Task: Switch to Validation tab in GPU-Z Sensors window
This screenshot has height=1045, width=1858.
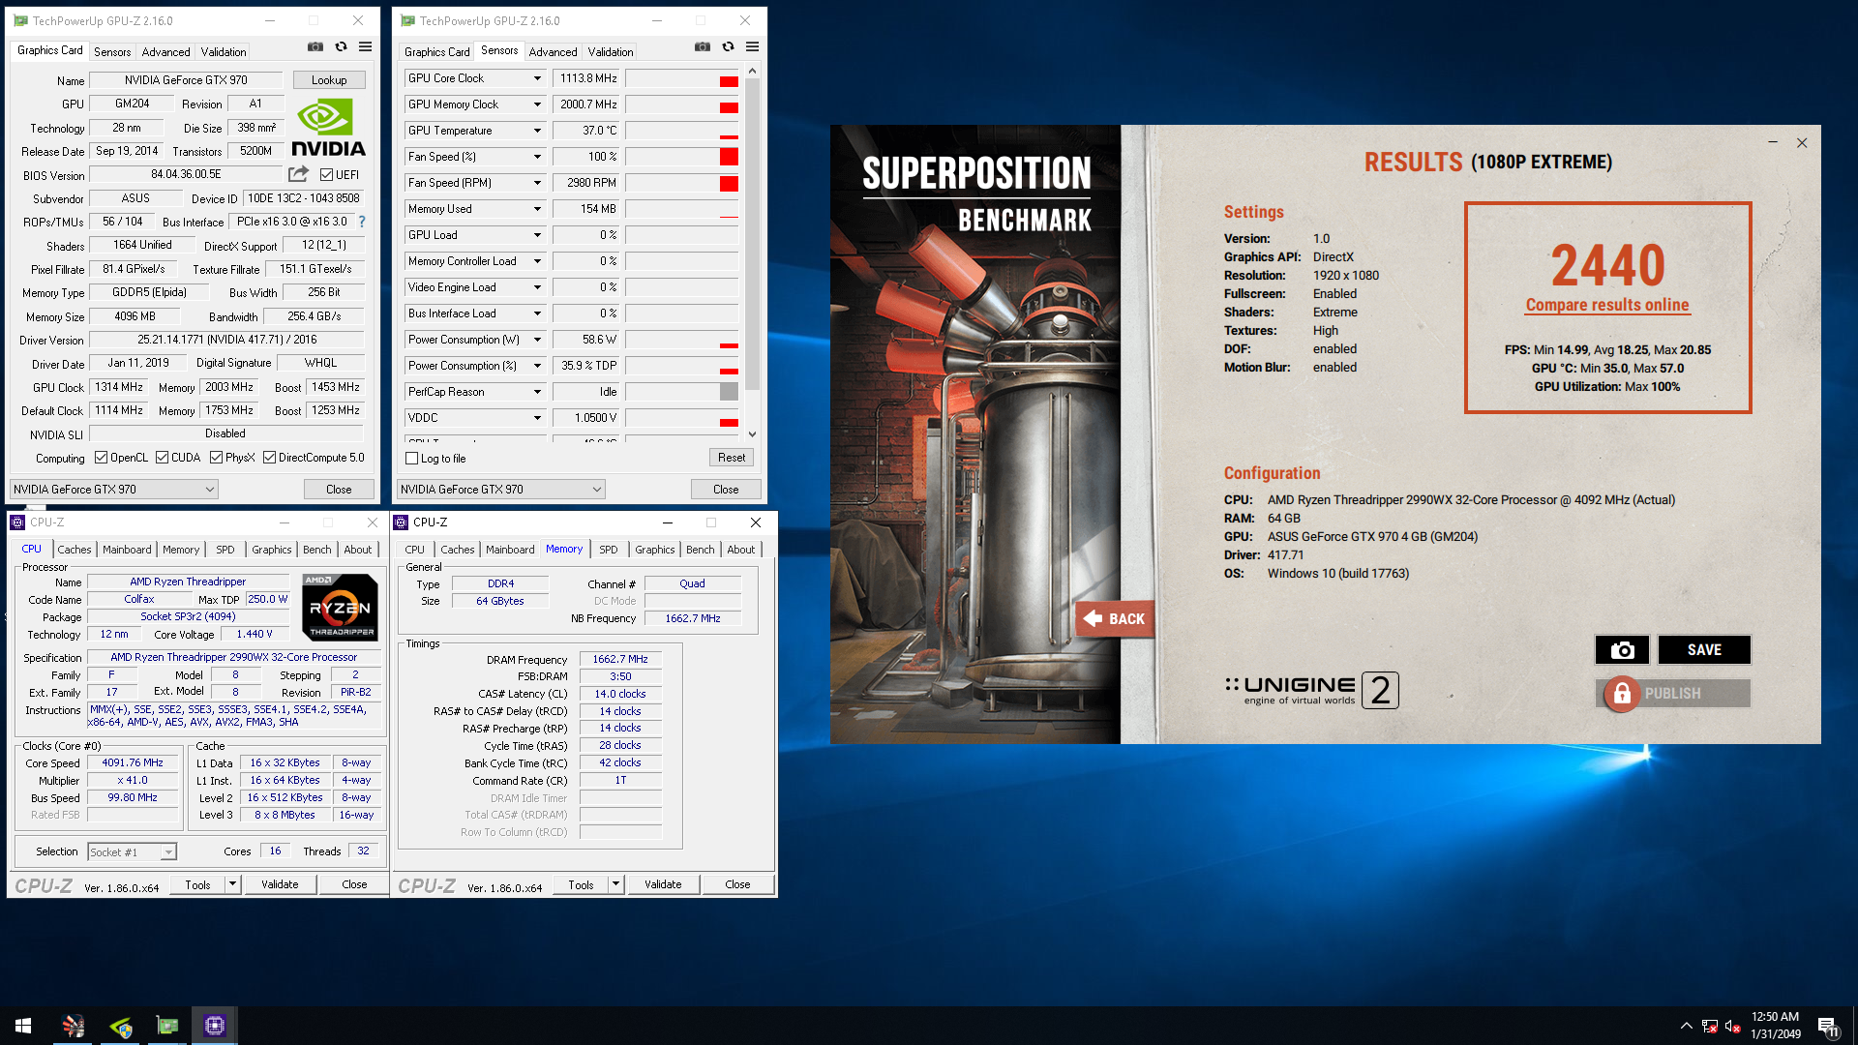Action: click(611, 52)
